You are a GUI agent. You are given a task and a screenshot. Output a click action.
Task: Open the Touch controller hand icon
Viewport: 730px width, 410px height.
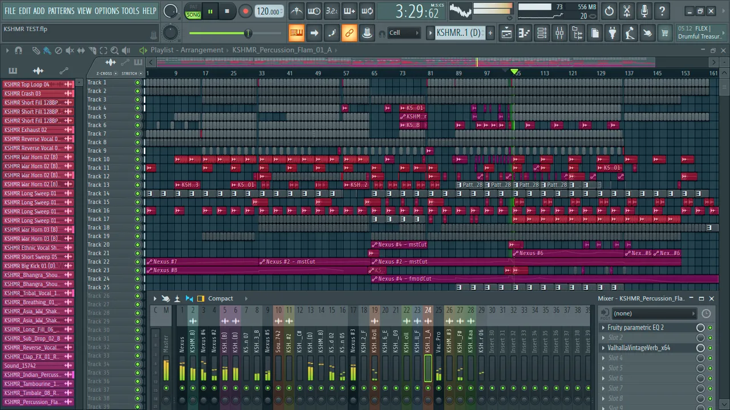point(647,33)
